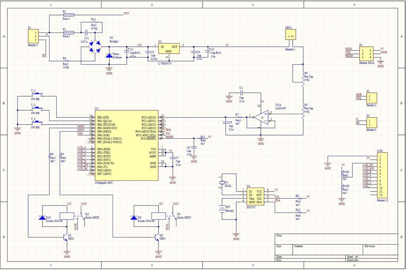This screenshot has height=270, width=406.
Task: Click the 'ATmega8L-8PC' part label
Action: [104, 183]
